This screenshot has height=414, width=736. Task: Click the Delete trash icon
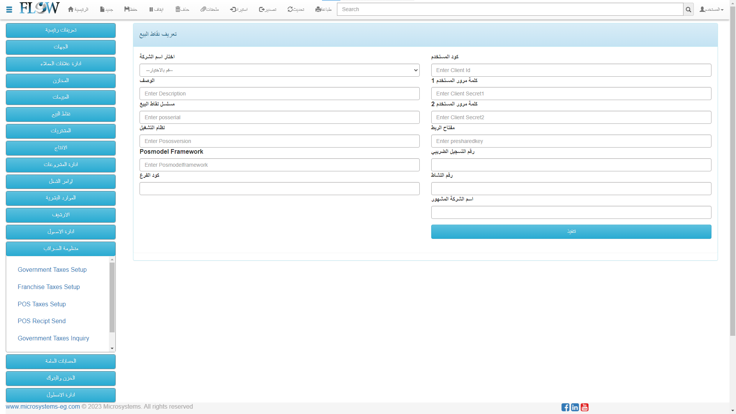tap(178, 9)
